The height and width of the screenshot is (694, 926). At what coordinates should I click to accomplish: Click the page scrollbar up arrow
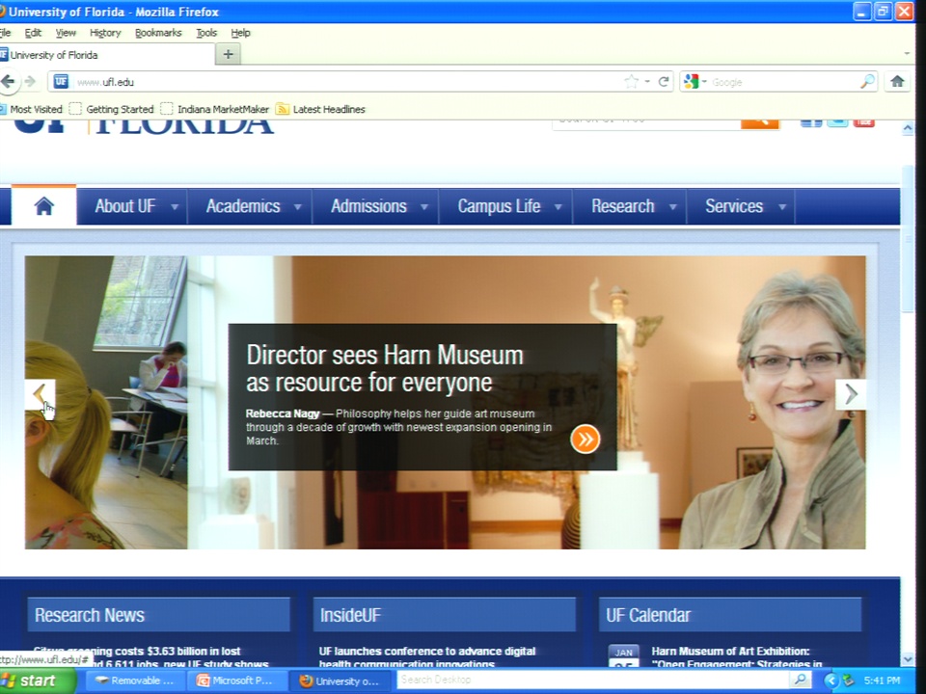[x=908, y=128]
